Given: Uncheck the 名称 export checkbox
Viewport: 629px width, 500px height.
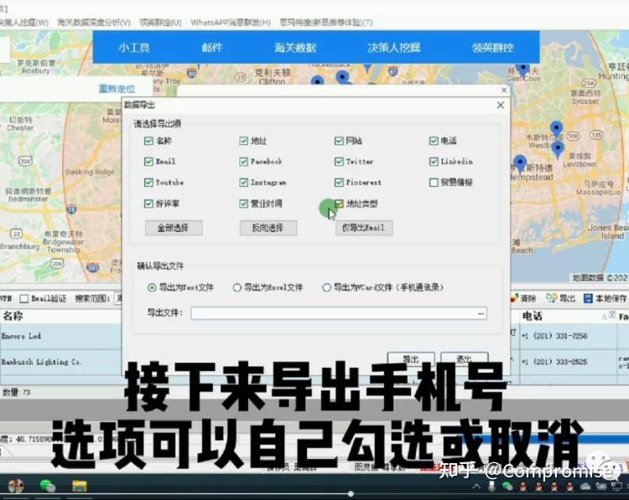Looking at the screenshot, I should (x=148, y=141).
